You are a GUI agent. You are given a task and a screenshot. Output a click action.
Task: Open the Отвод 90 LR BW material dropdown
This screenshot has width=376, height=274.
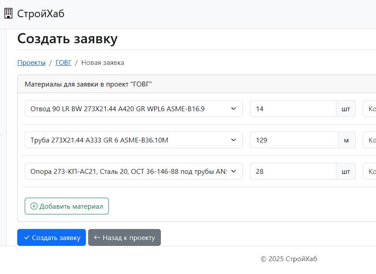click(134, 109)
